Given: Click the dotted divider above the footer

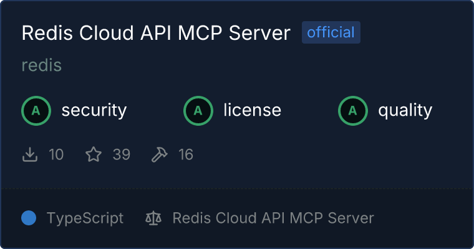Looking at the screenshot, I should 237,187.
